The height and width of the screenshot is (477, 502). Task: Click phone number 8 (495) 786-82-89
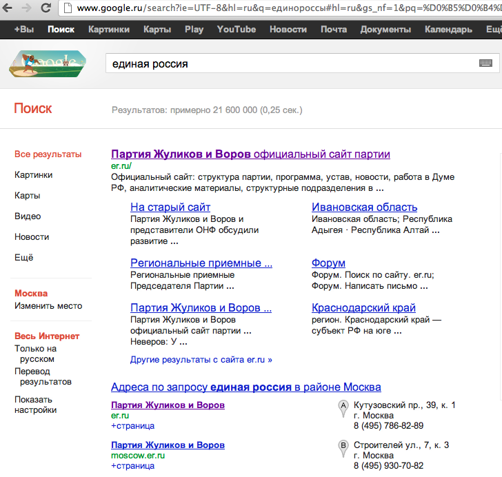pos(388,425)
